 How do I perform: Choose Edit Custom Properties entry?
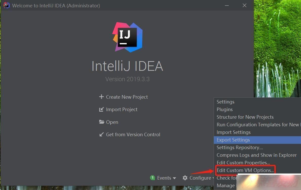257,163
